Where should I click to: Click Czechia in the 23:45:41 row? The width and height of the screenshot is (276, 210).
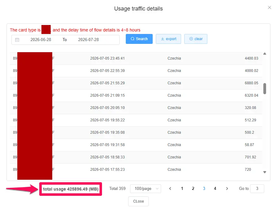[174, 58]
